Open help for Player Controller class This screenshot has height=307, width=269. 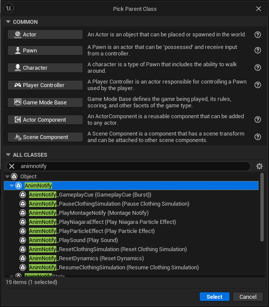tap(258, 85)
